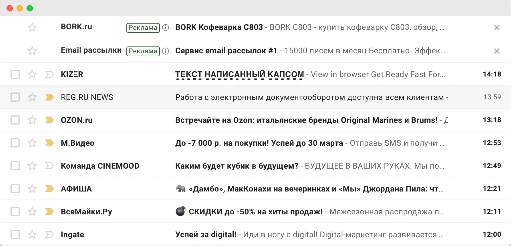Viewport: 511px width, 246px height.
Task: Star the KIZER email
Action: click(x=32, y=75)
